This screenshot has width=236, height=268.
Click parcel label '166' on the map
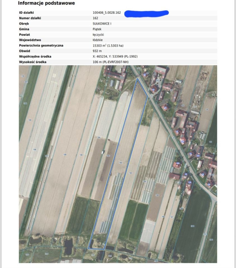point(163,217)
